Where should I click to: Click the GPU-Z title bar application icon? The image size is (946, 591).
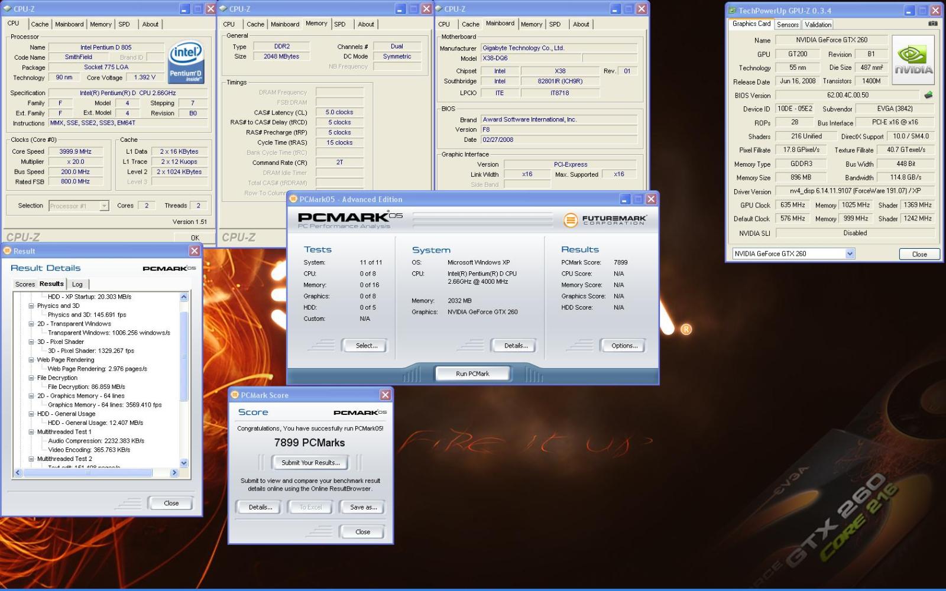coord(732,10)
